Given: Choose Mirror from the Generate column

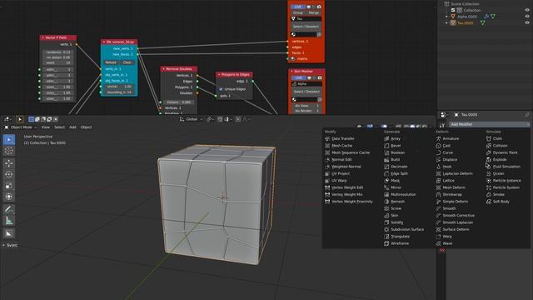Looking at the screenshot, I should (396, 187).
